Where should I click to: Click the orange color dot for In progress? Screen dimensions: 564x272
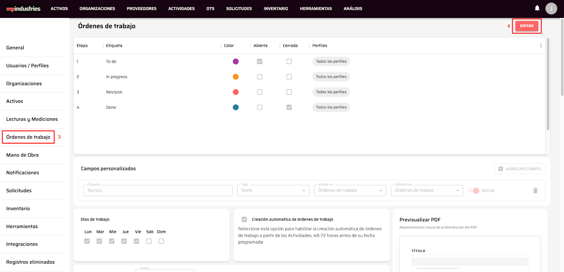tap(236, 77)
